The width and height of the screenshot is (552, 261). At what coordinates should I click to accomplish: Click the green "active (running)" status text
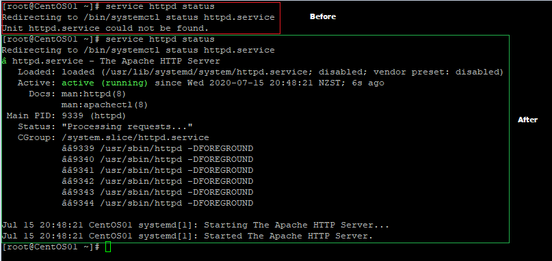[x=105, y=83]
